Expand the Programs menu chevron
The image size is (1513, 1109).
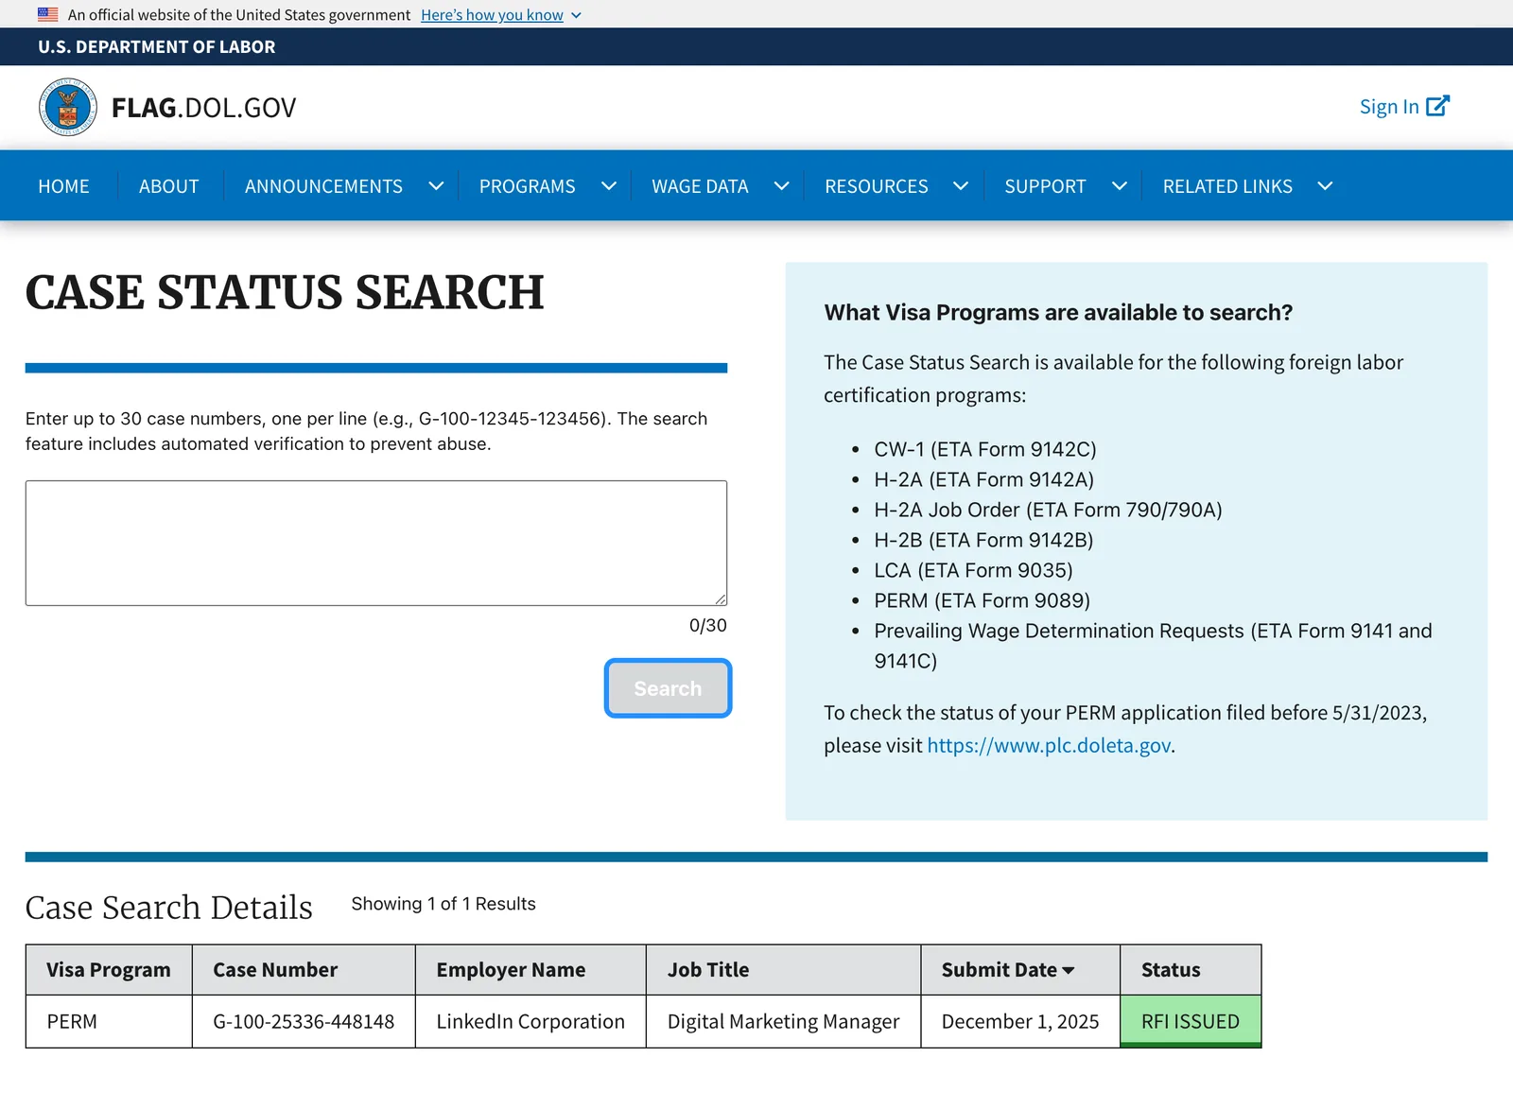609,186
